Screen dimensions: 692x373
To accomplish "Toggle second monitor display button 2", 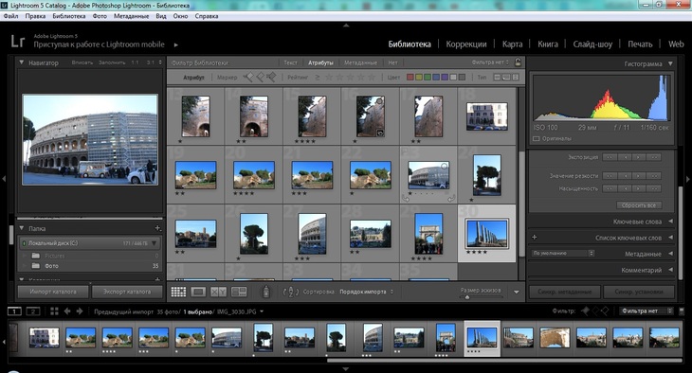I will 33,311.
